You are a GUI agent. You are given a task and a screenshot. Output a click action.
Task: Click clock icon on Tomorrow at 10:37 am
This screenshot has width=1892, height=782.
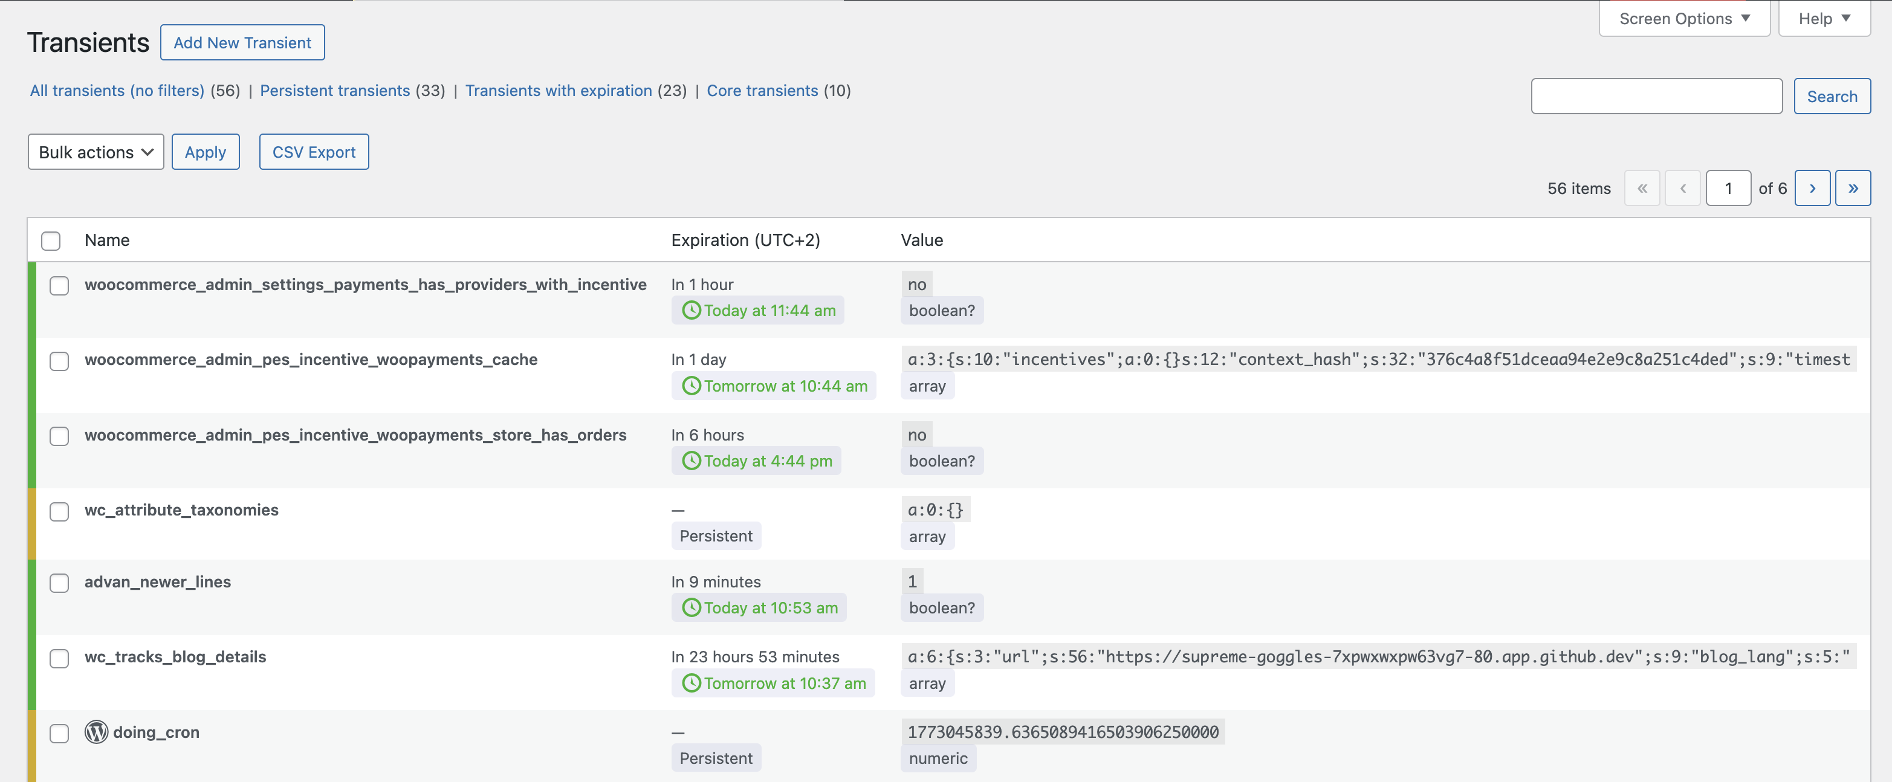pyautogui.click(x=691, y=683)
